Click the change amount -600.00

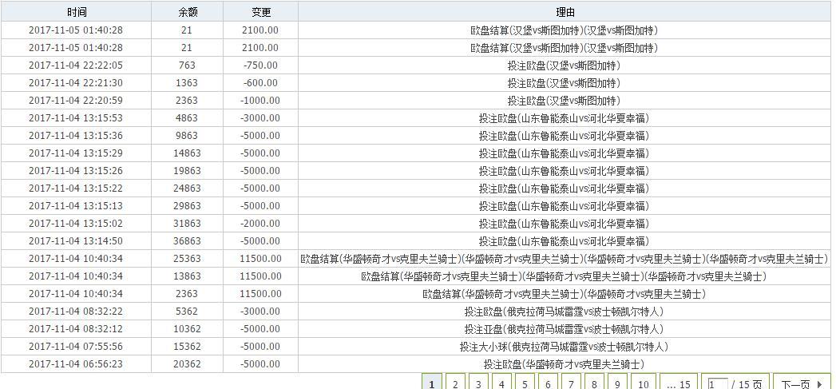[x=261, y=83]
